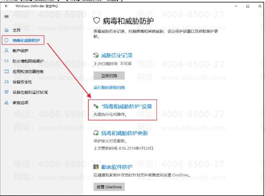Click the firewall icon for 防火墙和网络保护
This screenshot has width=265, height=196.
tap(6, 61)
